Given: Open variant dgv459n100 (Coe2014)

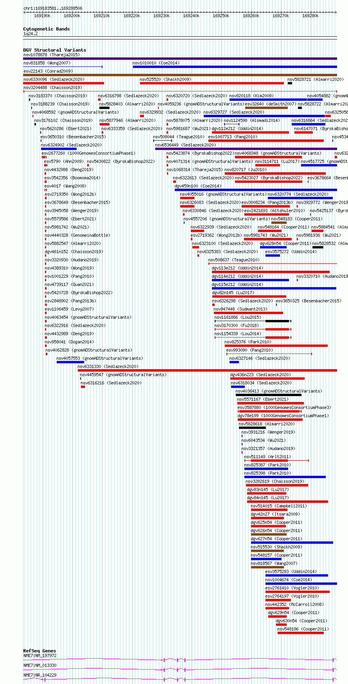Looking at the screenshot, I should tap(198, 186).
